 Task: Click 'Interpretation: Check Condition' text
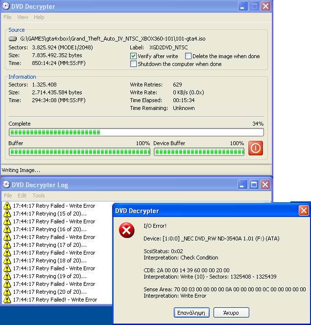click(181, 258)
